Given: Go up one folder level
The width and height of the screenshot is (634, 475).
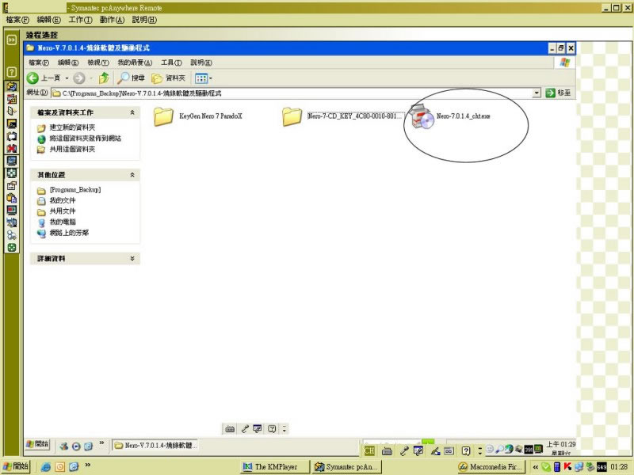Looking at the screenshot, I should [104, 78].
